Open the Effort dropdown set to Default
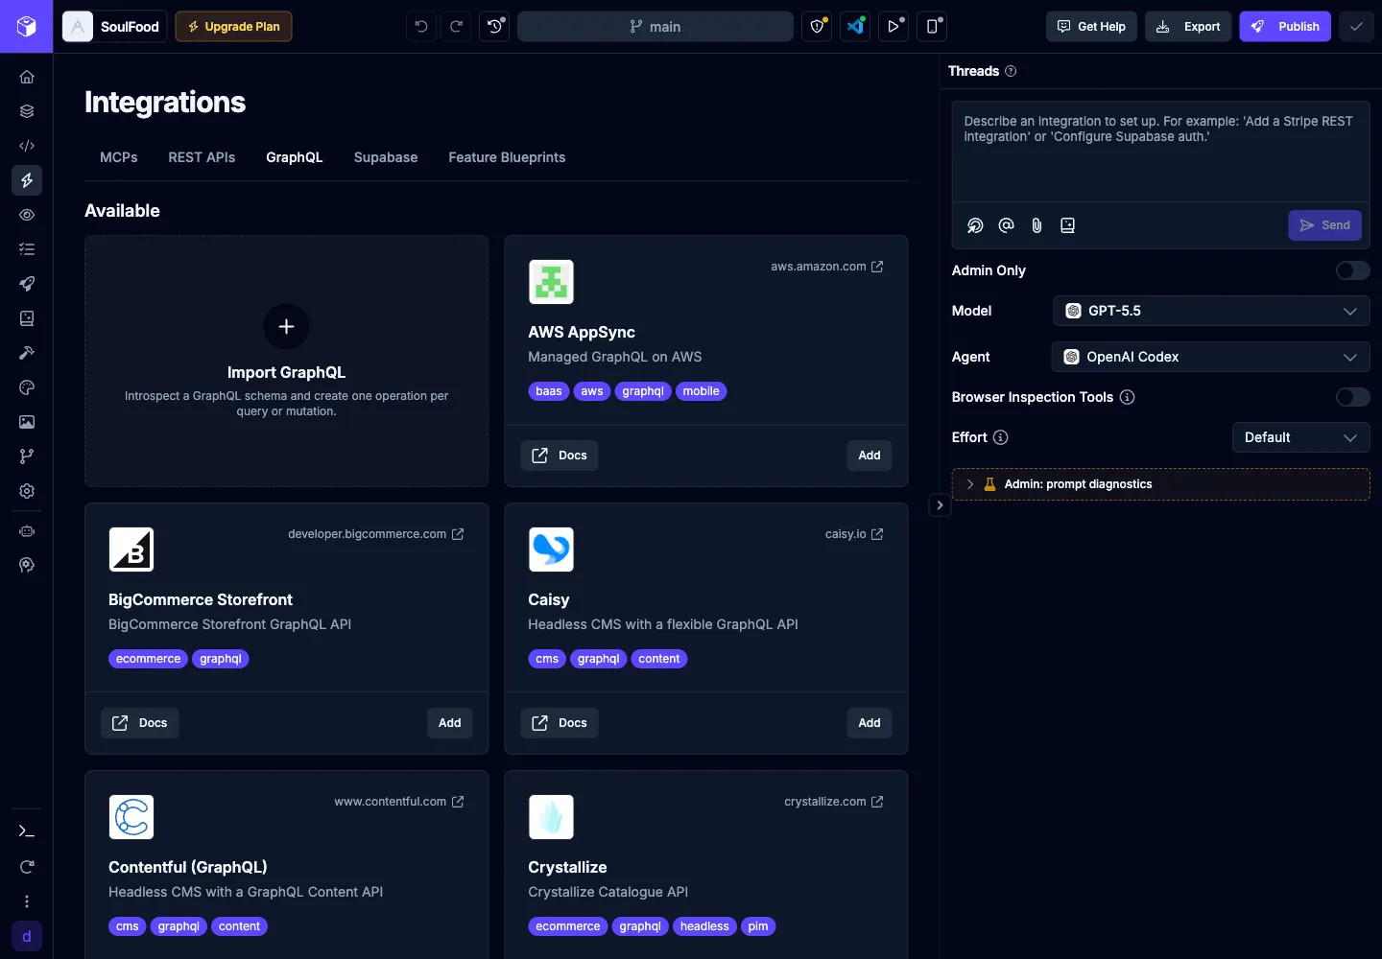 click(1301, 437)
